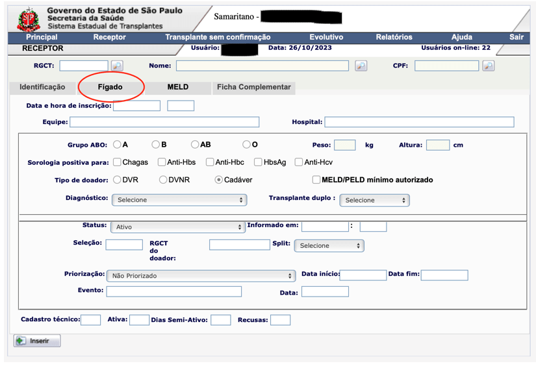Check the Chagas serology checkbox
This screenshot has width=536, height=368.
click(x=117, y=162)
